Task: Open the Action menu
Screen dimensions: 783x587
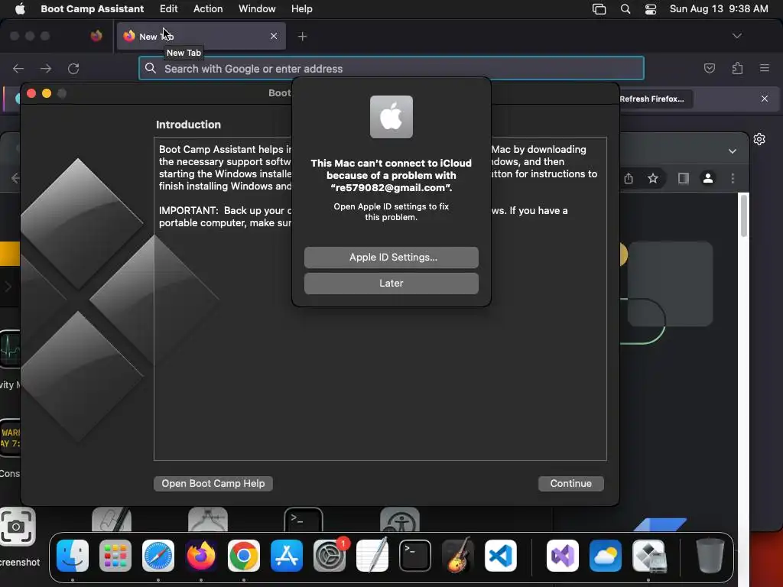Action: pos(208,8)
